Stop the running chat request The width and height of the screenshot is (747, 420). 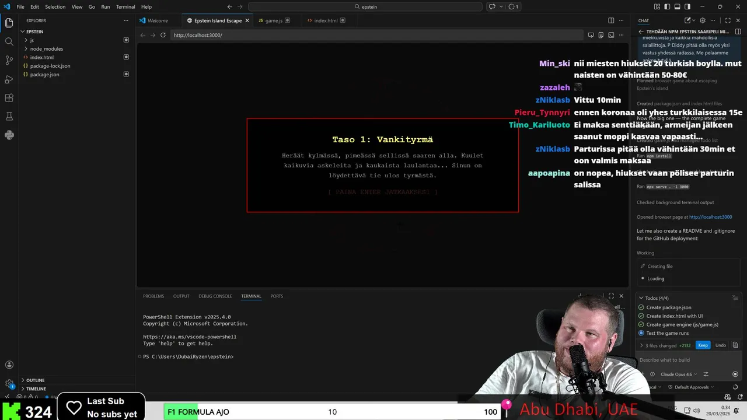click(x=735, y=374)
